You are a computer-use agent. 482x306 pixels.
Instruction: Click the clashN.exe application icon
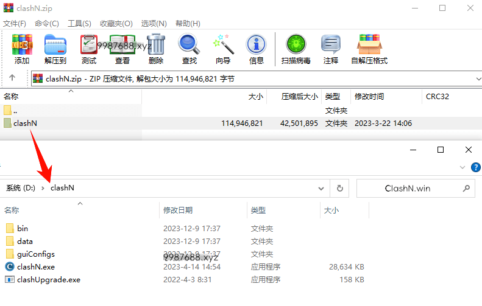[x=10, y=266]
